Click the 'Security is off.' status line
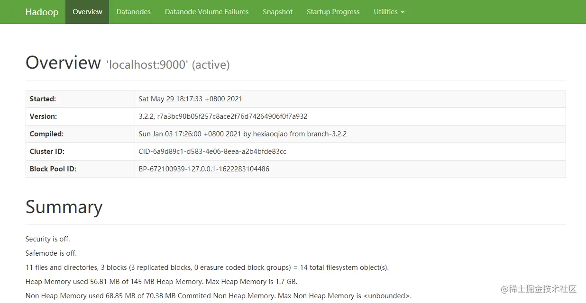This screenshot has height=303, width=586. (48, 239)
